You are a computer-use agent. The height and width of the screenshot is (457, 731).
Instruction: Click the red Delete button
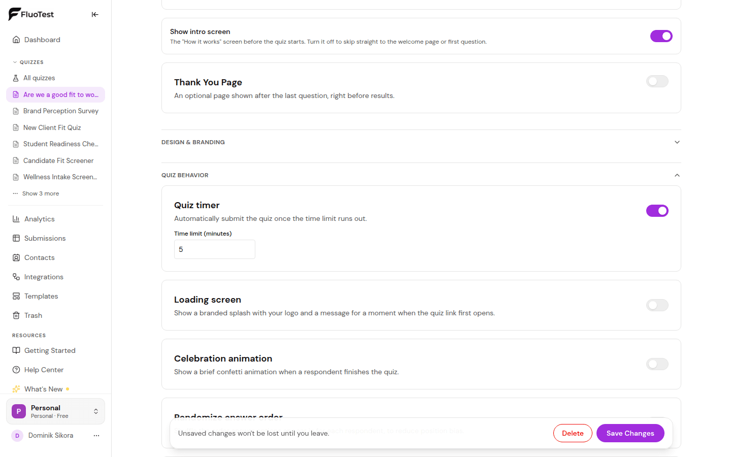(573, 433)
